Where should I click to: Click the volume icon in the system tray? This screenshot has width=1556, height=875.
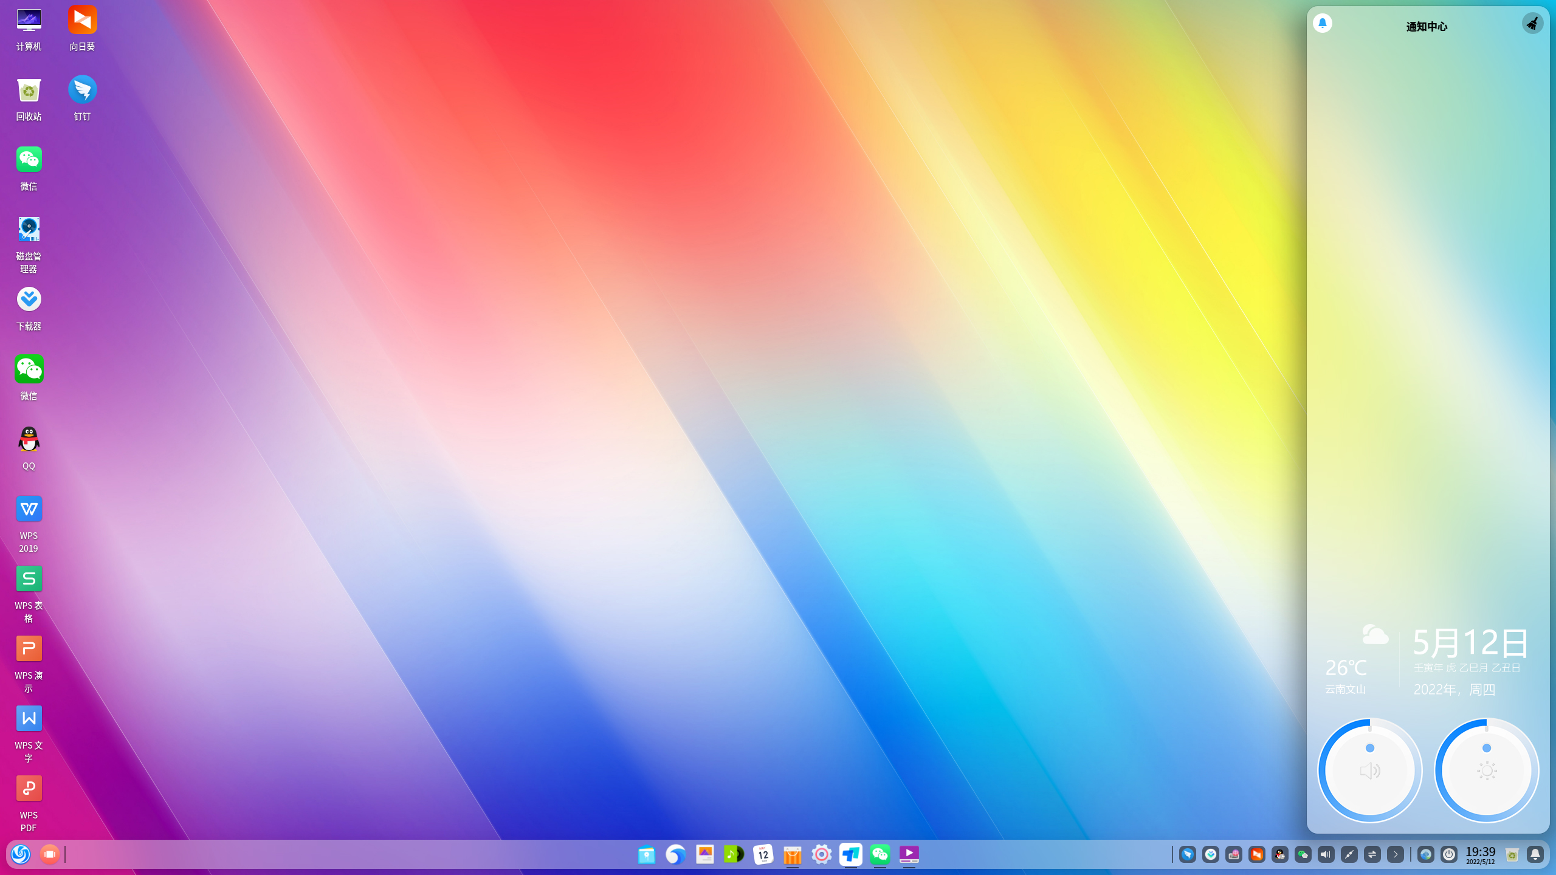pyautogui.click(x=1326, y=854)
